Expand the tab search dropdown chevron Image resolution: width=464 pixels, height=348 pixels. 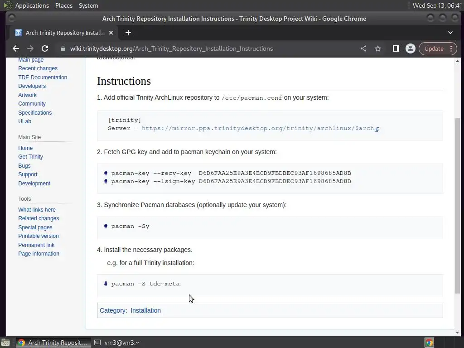(450, 33)
